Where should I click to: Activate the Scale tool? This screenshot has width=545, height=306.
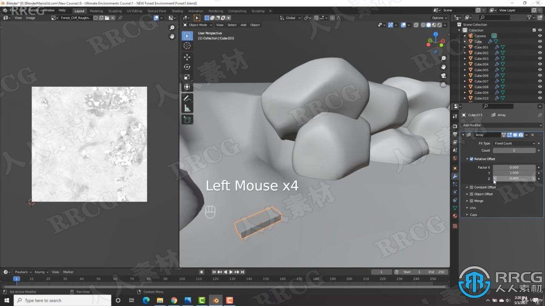tap(187, 77)
